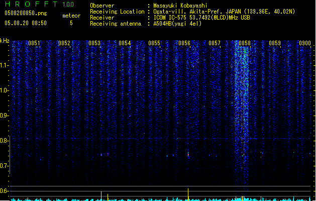Click the meteor label
Viewport: 316px width, 201px height.
point(71,16)
